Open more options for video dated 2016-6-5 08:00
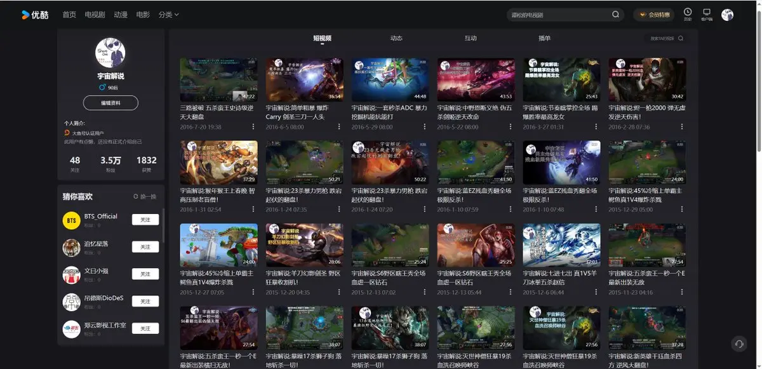 pos(339,126)
